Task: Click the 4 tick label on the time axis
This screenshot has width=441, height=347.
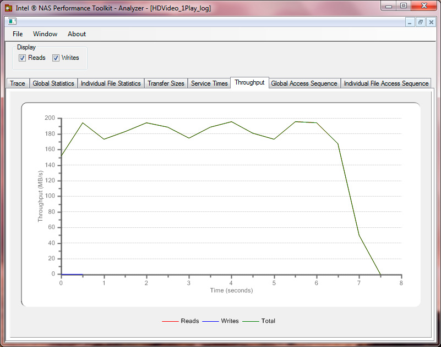Action: pos(231,283)
